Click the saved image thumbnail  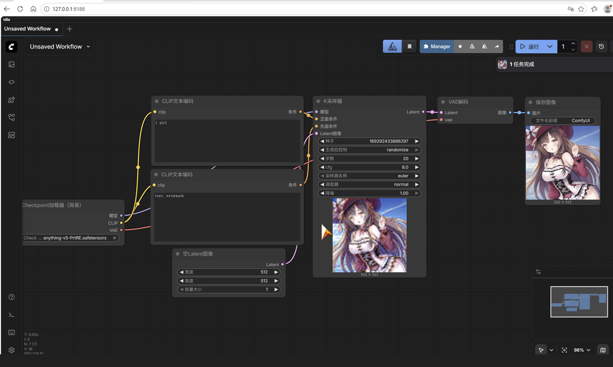[563, 163]
